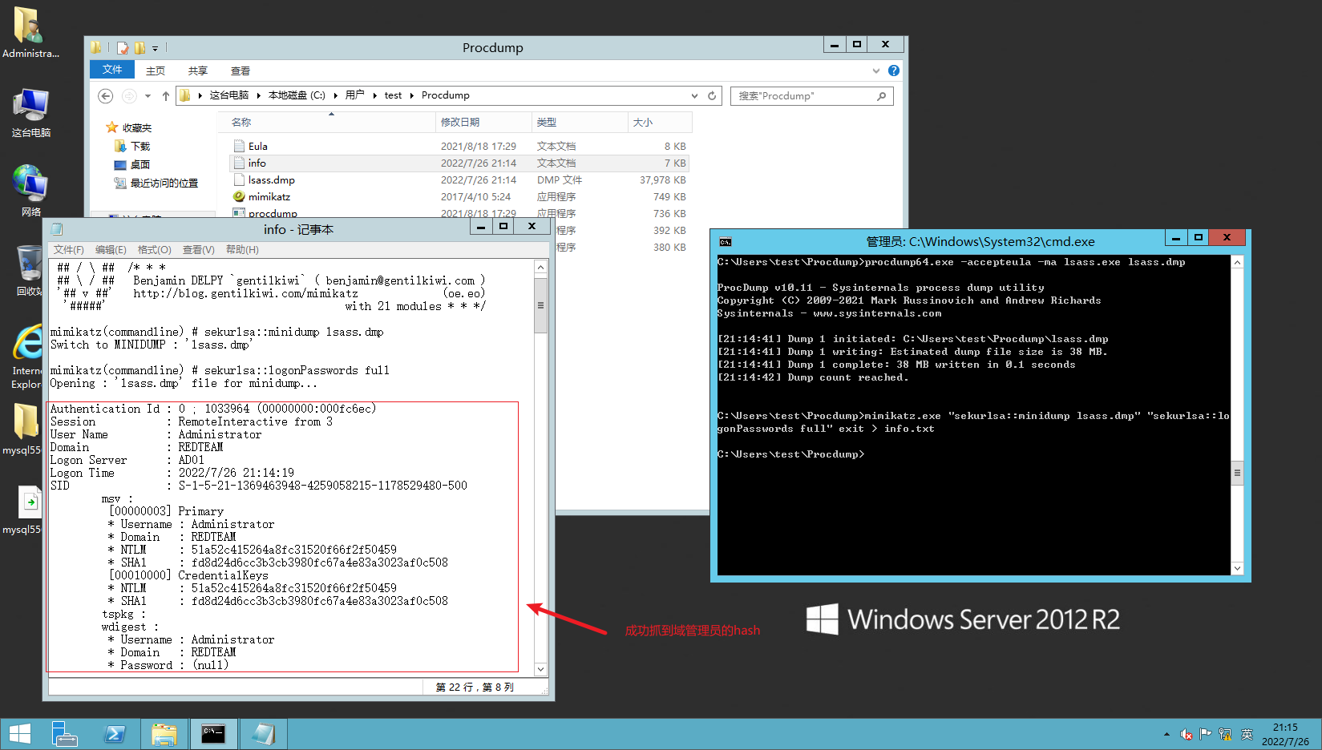Go up one folder level in Explorer
Screen dimensions: 1322x750
[x=166, y=96]
